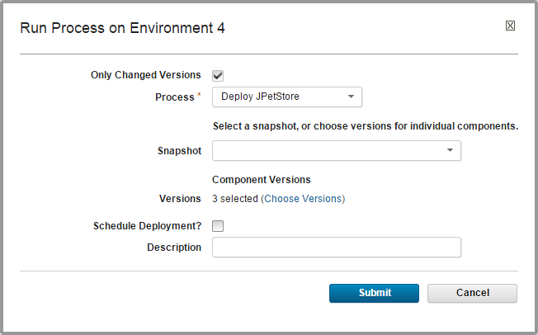Click the 'Only Changed Versions' label
The height and width of the screenshot is (335, 538).
tap(146, 75)
